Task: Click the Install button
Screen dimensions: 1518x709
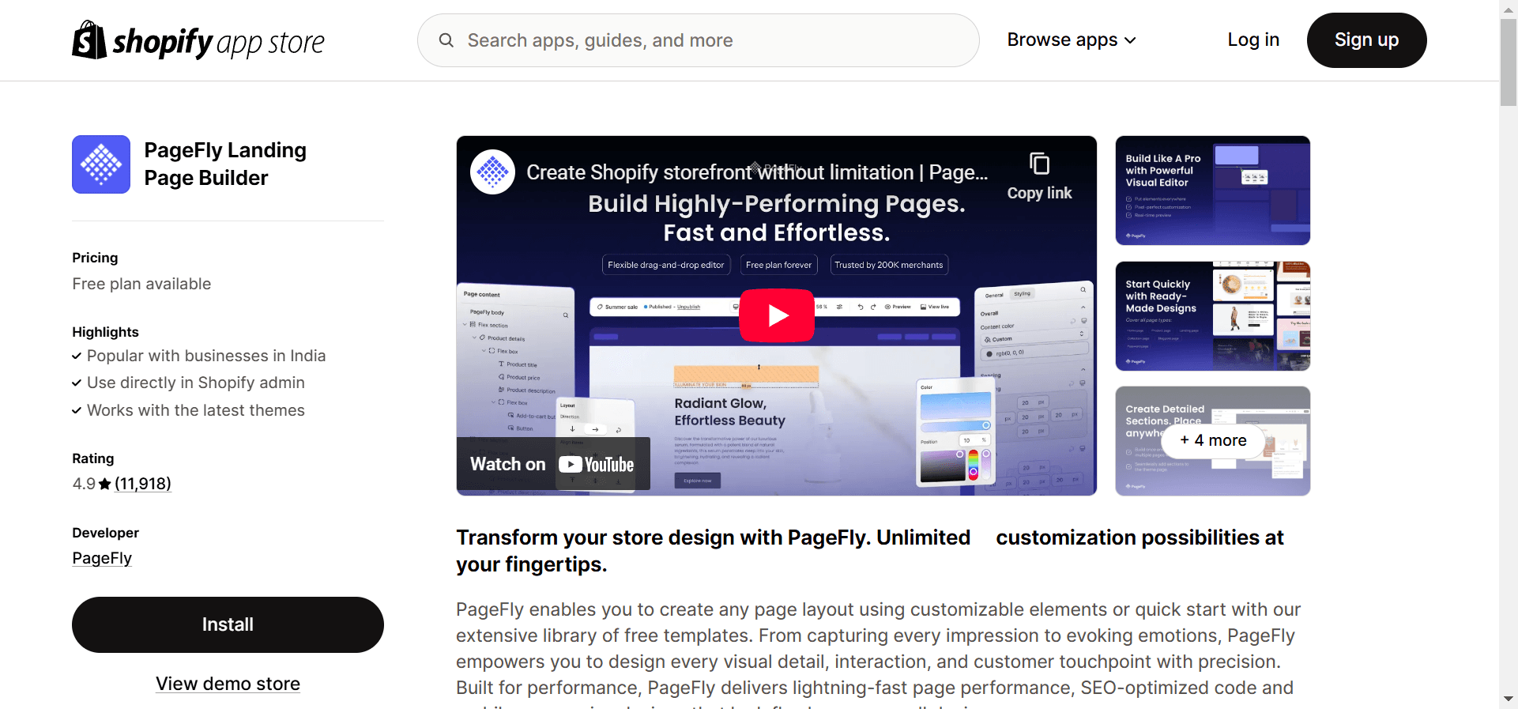Action: pyautogui.click(x=228, y=624)
